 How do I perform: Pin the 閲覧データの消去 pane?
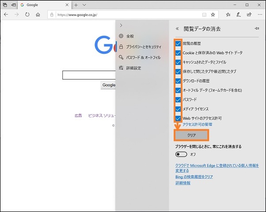(257, 28)
